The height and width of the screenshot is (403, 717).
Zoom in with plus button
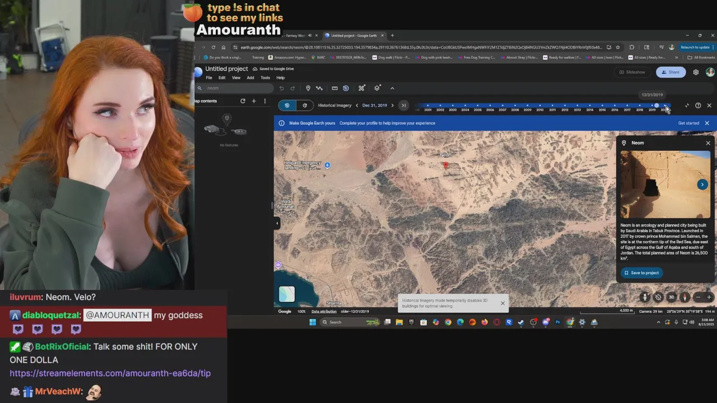point(709,297)
